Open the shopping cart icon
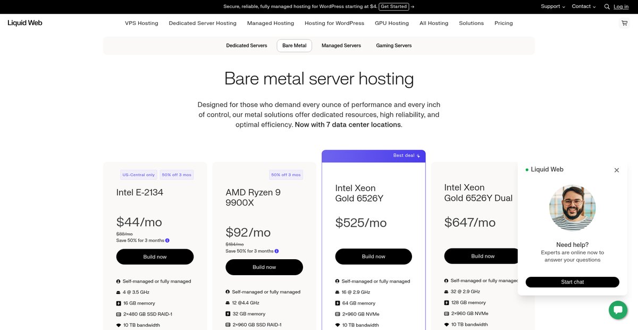 coord(624,23)
